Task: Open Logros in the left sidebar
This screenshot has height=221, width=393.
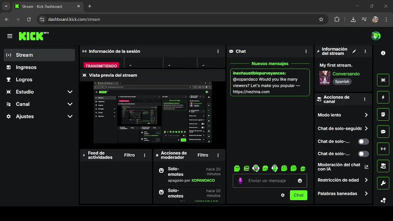Action: pyautogui.click(x=39, y=79)
